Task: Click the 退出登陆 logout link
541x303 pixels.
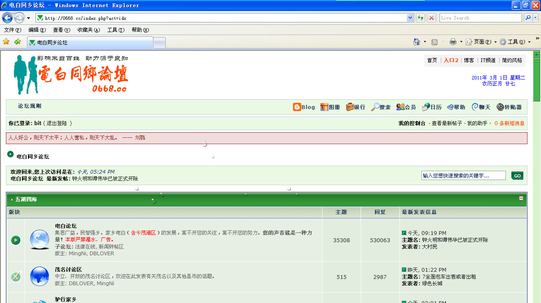Action: click(57, 123)
